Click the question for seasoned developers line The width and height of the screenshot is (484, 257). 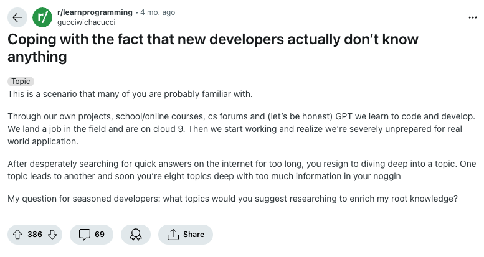(x=232, y=199)
